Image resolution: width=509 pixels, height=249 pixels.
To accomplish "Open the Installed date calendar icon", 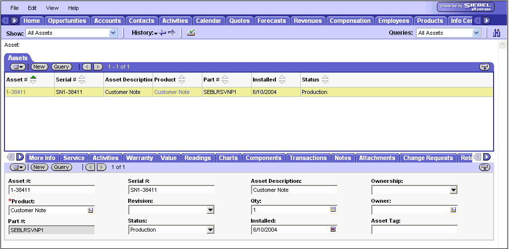I will (x=333, y=230).
